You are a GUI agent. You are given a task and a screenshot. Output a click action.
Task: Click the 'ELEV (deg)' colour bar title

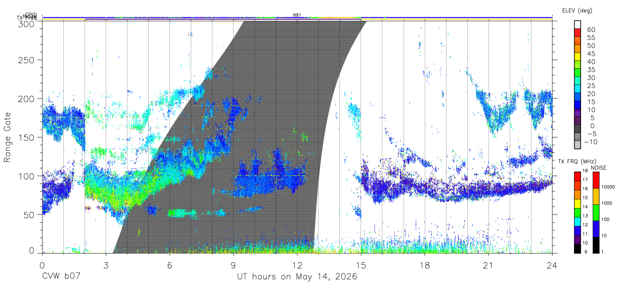(x=577, y=11)
